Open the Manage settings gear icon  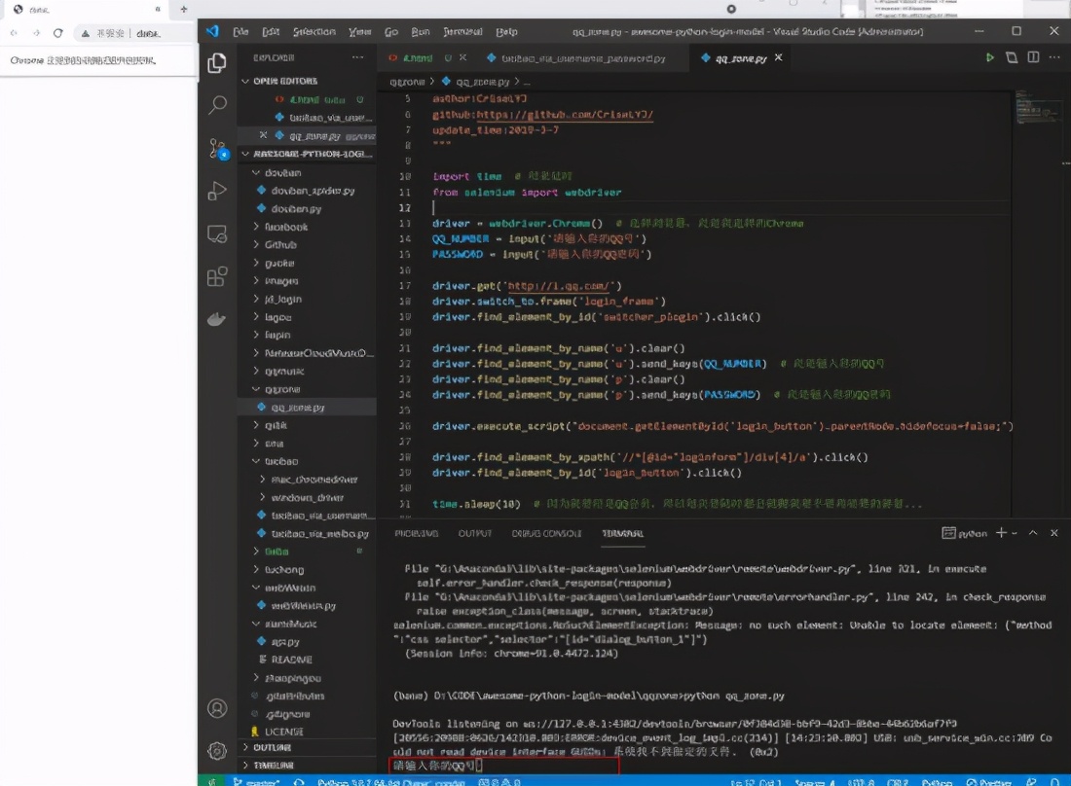(217, 749)
